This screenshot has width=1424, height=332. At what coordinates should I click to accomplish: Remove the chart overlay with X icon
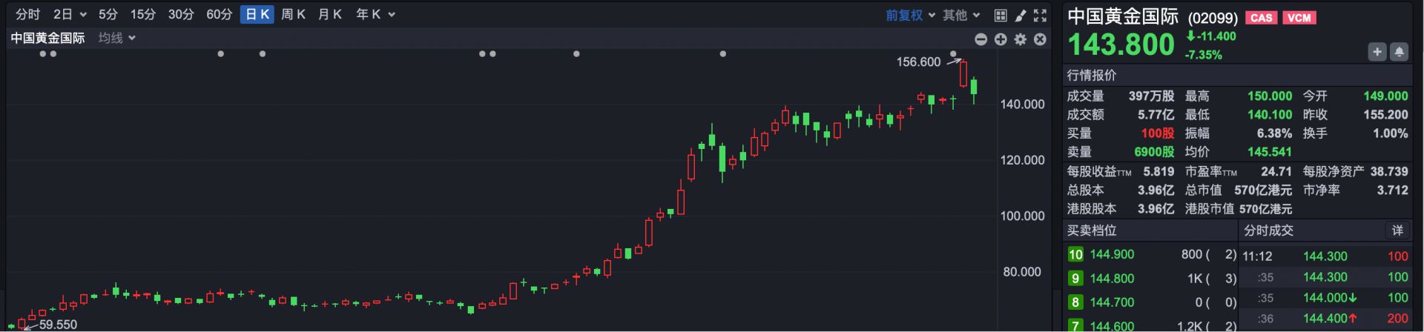pos(1040,39)
